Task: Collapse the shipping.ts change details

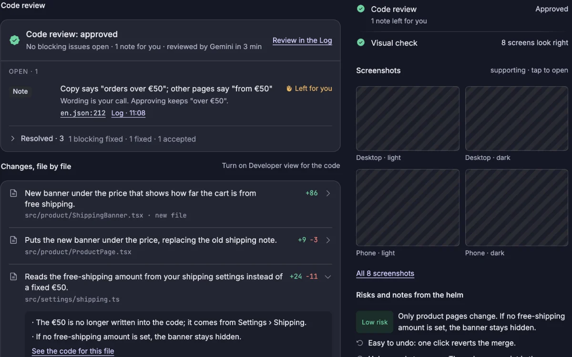Action: 328,277
